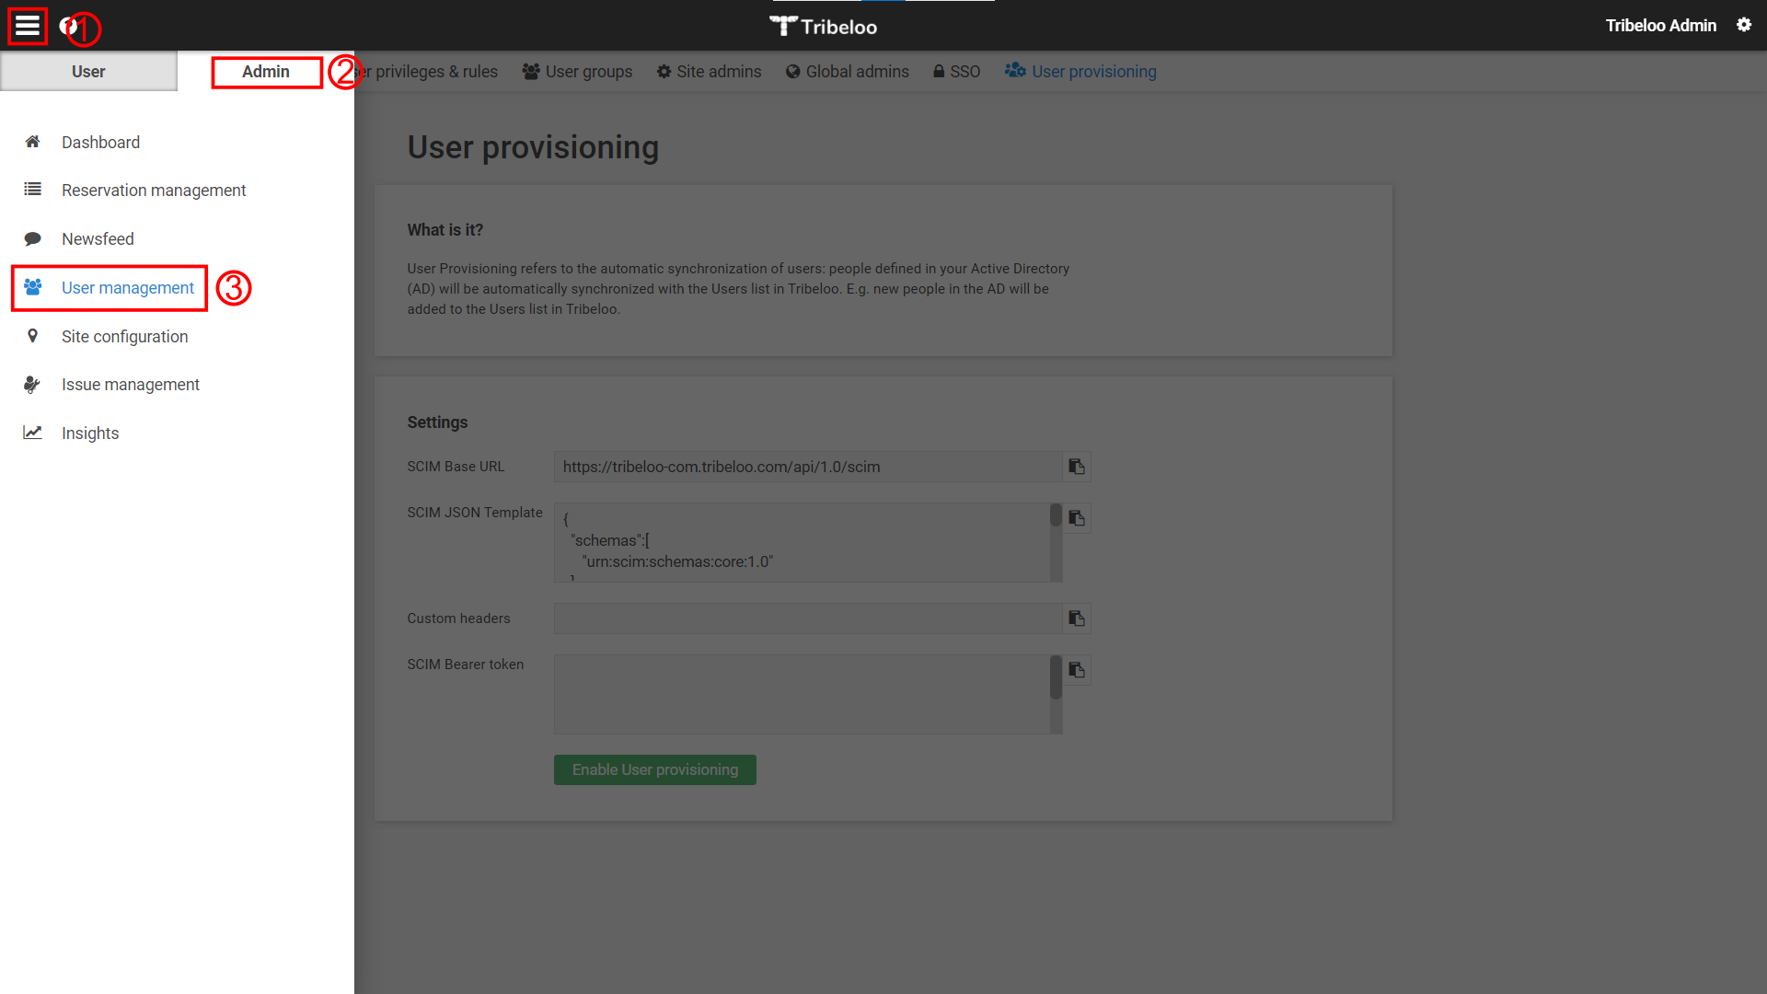The width and height of the screenshot is (1767, 994).
Task: Navigate to the Dashboard section
Action: pos(100,142)
